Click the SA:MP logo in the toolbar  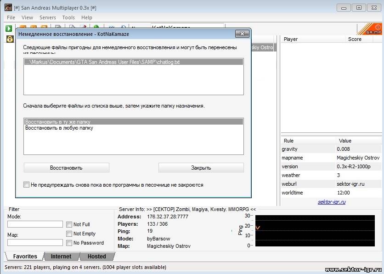click(x=370, y=29)
